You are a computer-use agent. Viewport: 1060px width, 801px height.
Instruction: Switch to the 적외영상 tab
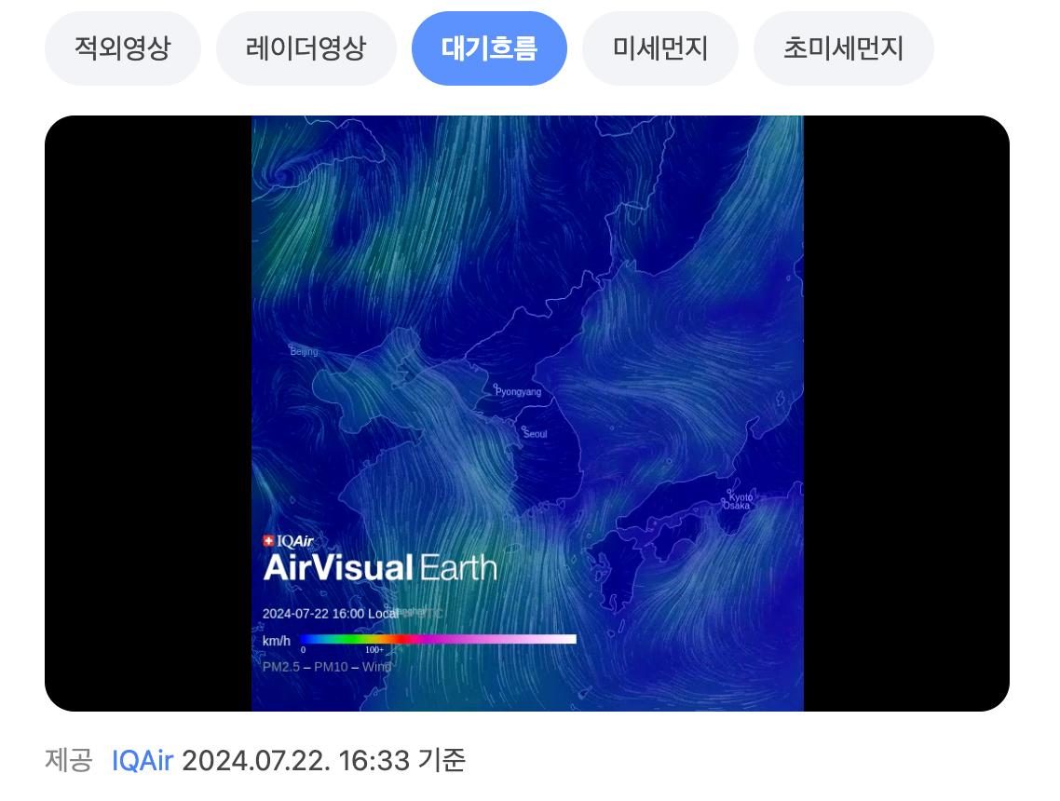coord(122,48)
